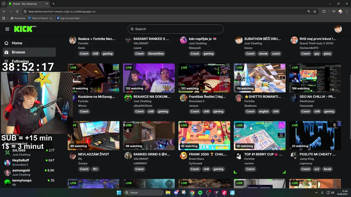Bookmark this page with the star icon
This screenshot has height=197, width=351.
[315, 11]
